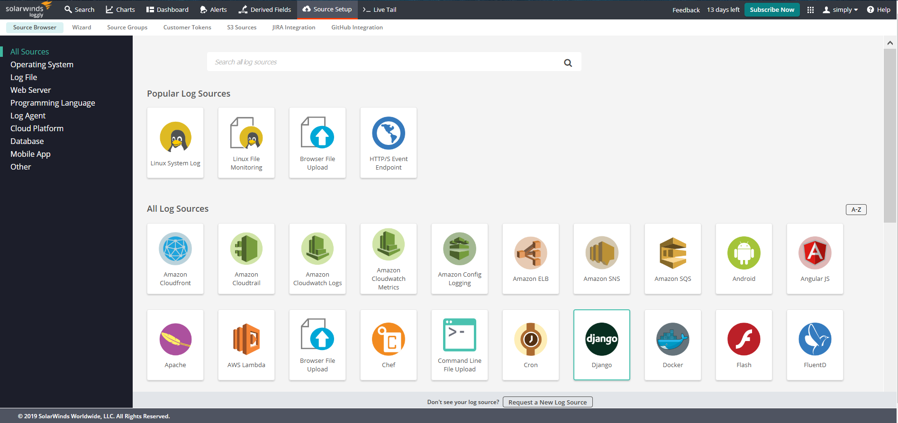Screen dimensions: 898x423
Task: Choose the Amazon Cloudwatch Metrics source
Action: tap(389, 259)
